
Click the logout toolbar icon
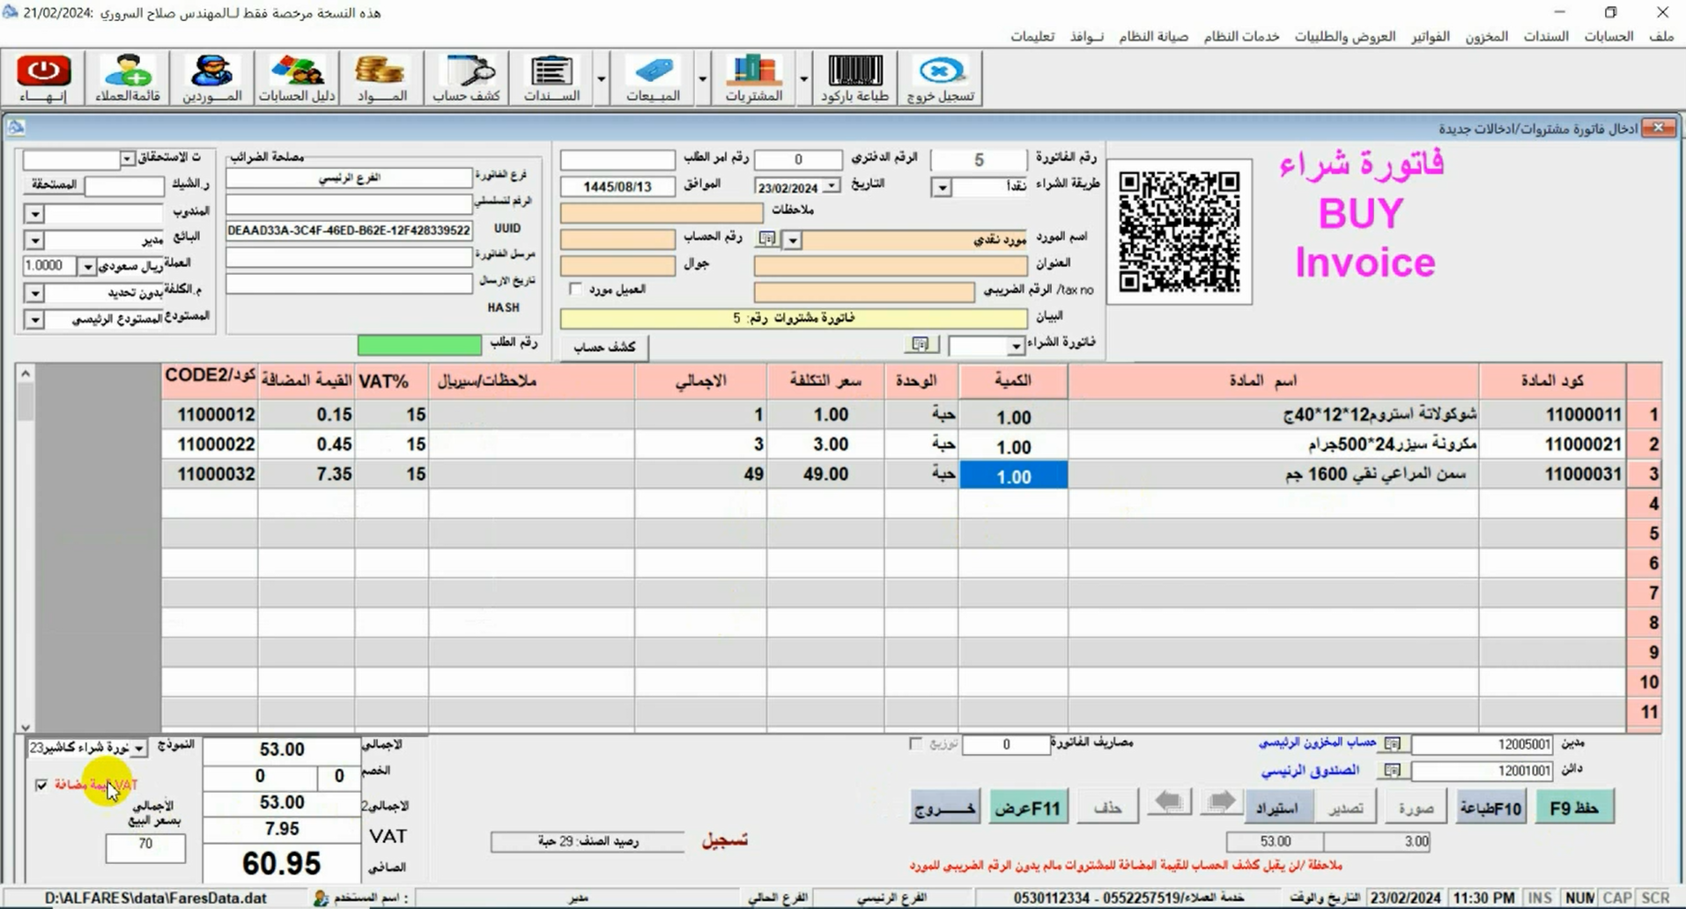coord(941,78)
